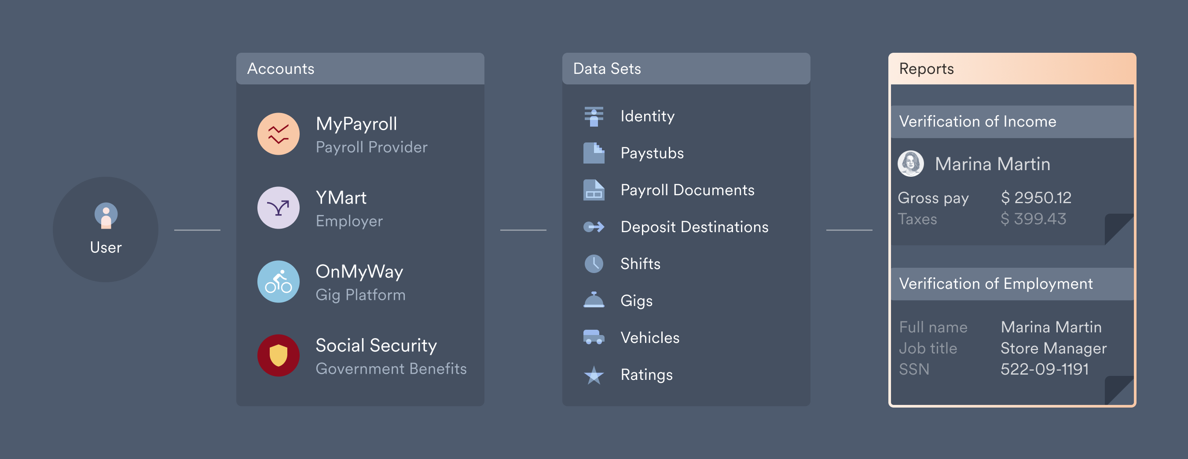Click the SSN value 522-09-1191
The height and width of the screenshot is (459, 1188).
point(1044,369)
